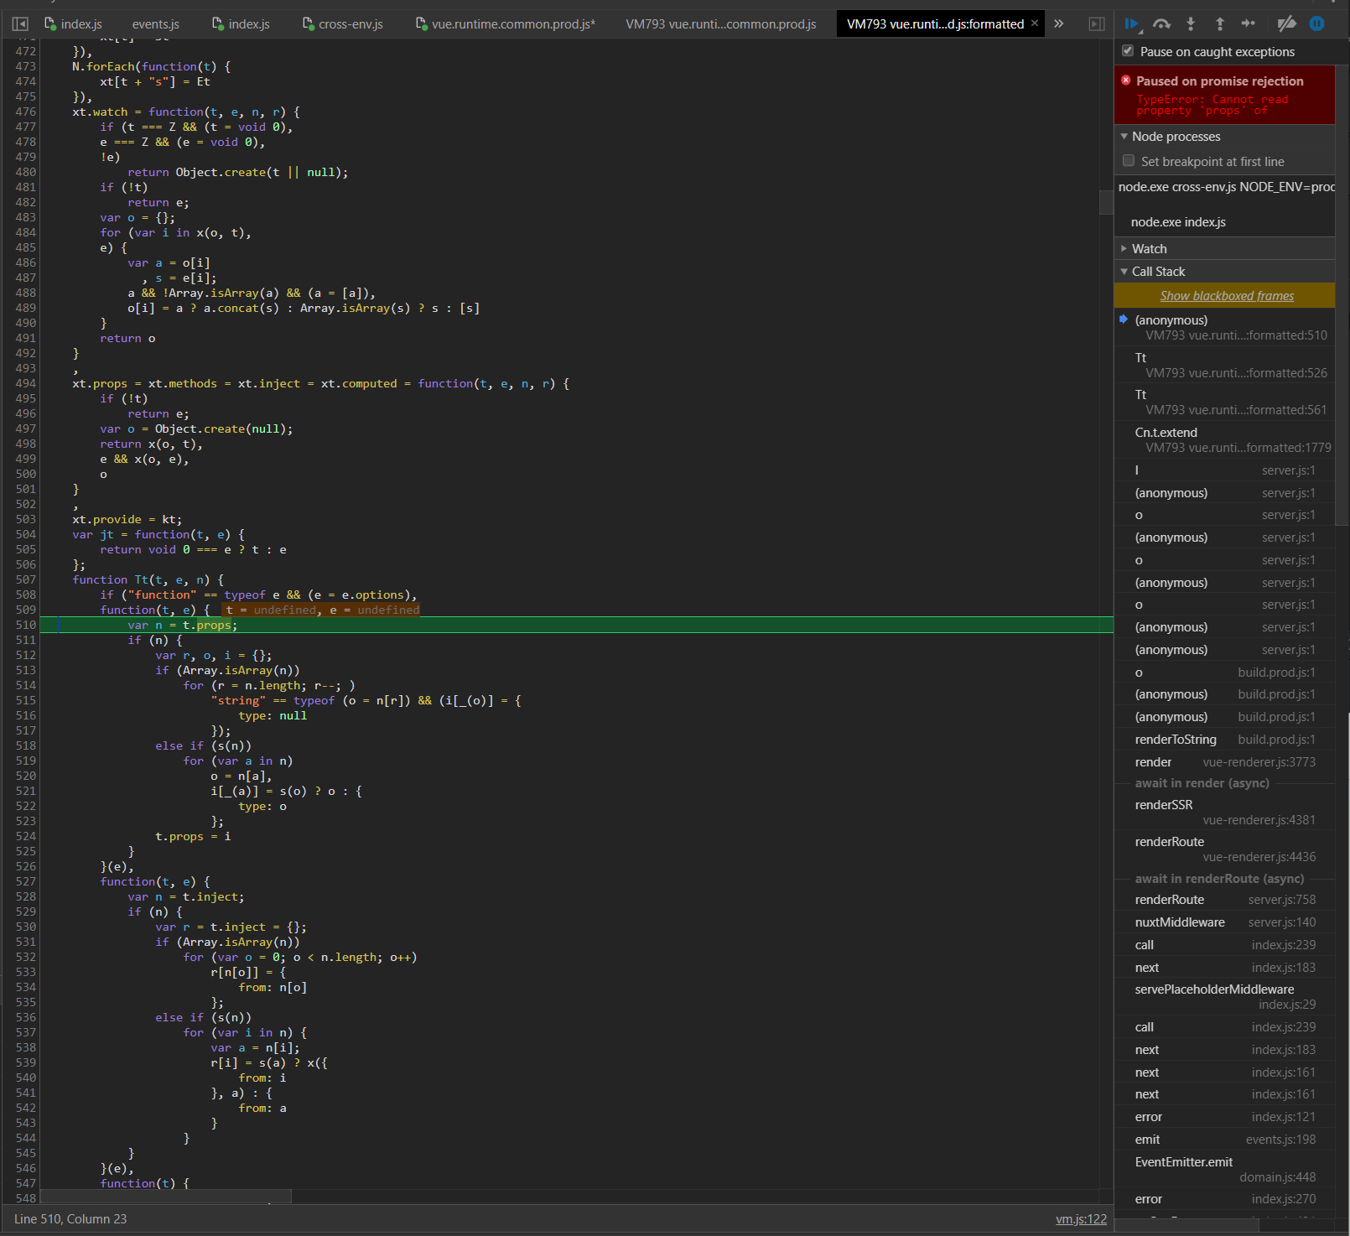The image size is (1350, 1236).
Task: Click 'xt.provide = kt;' on line 503
Action: [x=127, y=519]
